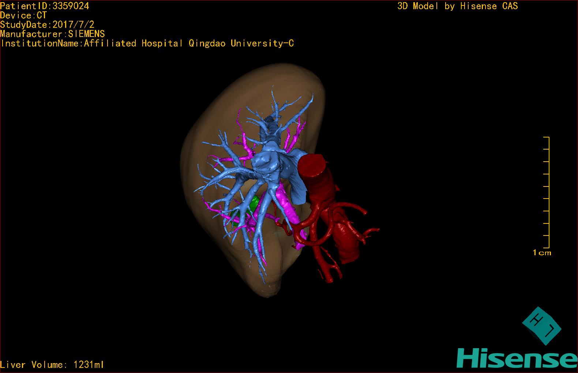
Task: Click the yellow vertical scale ruler
Action: [547, 192]
